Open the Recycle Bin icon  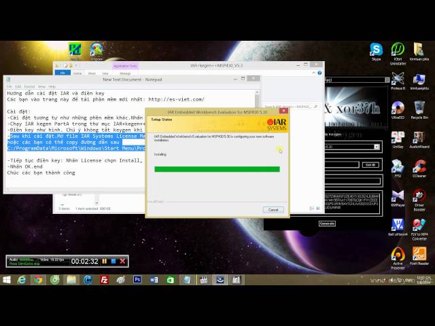point(419,110)
